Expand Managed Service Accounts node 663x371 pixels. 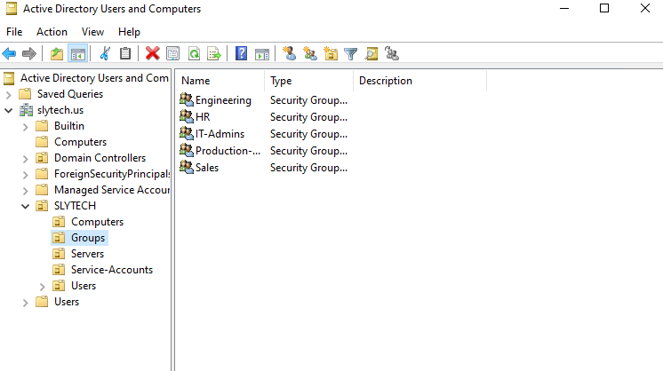click(x=26, y=191)
